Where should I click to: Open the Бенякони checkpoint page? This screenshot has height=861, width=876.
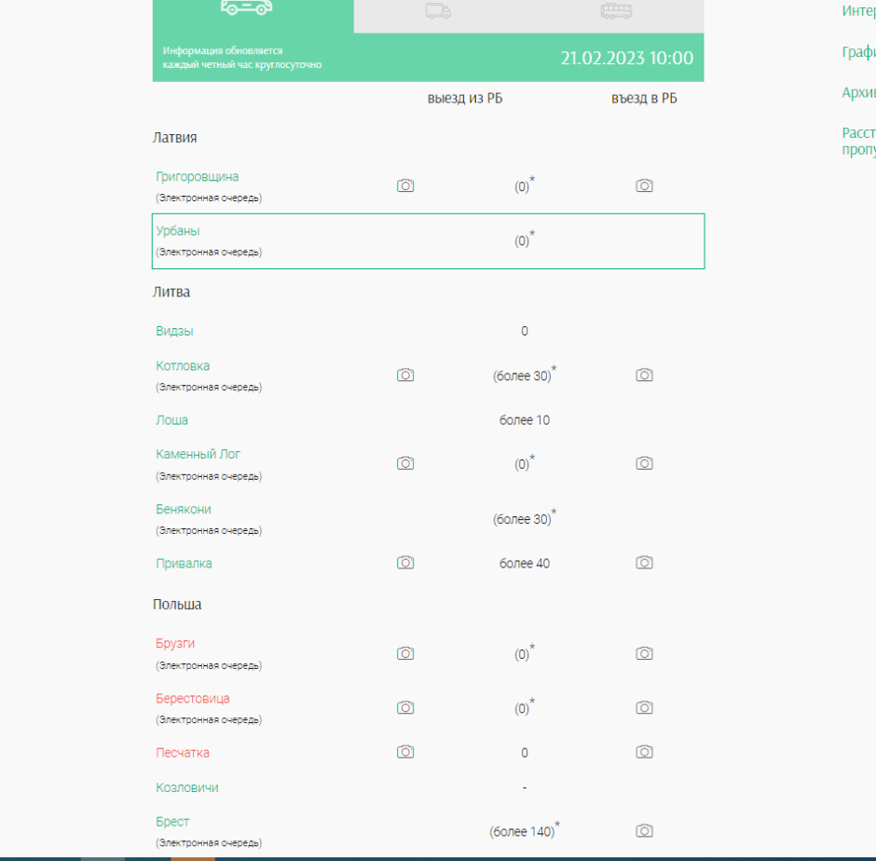[184, 510]
